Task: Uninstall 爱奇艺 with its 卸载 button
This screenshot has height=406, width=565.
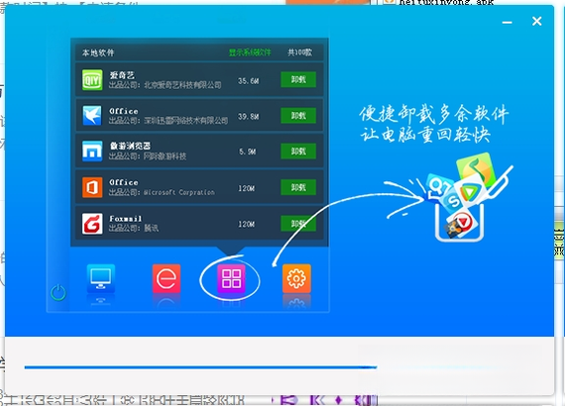Action: (x=298, y=79)
